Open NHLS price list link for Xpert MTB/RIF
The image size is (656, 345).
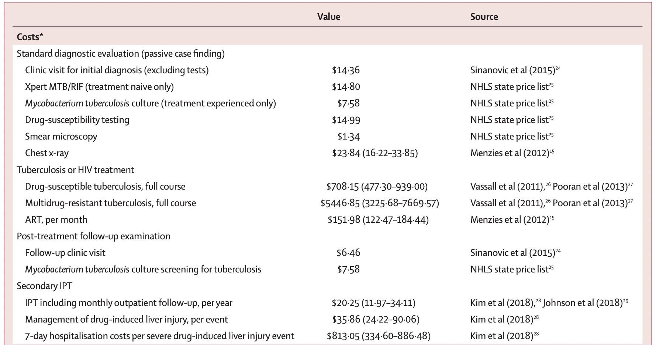(x=511, y=87)
